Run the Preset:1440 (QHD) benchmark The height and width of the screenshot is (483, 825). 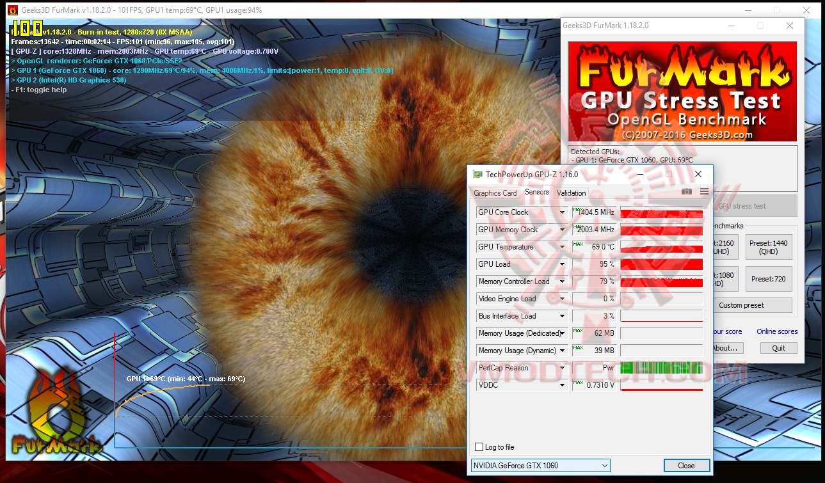769,248
